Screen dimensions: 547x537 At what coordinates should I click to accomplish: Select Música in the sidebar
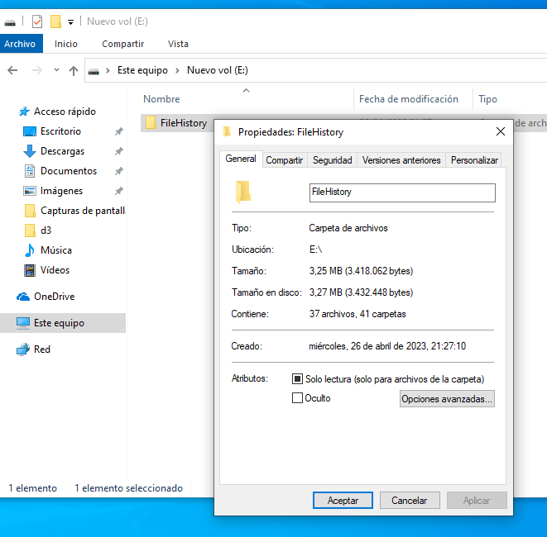[55, 250]
